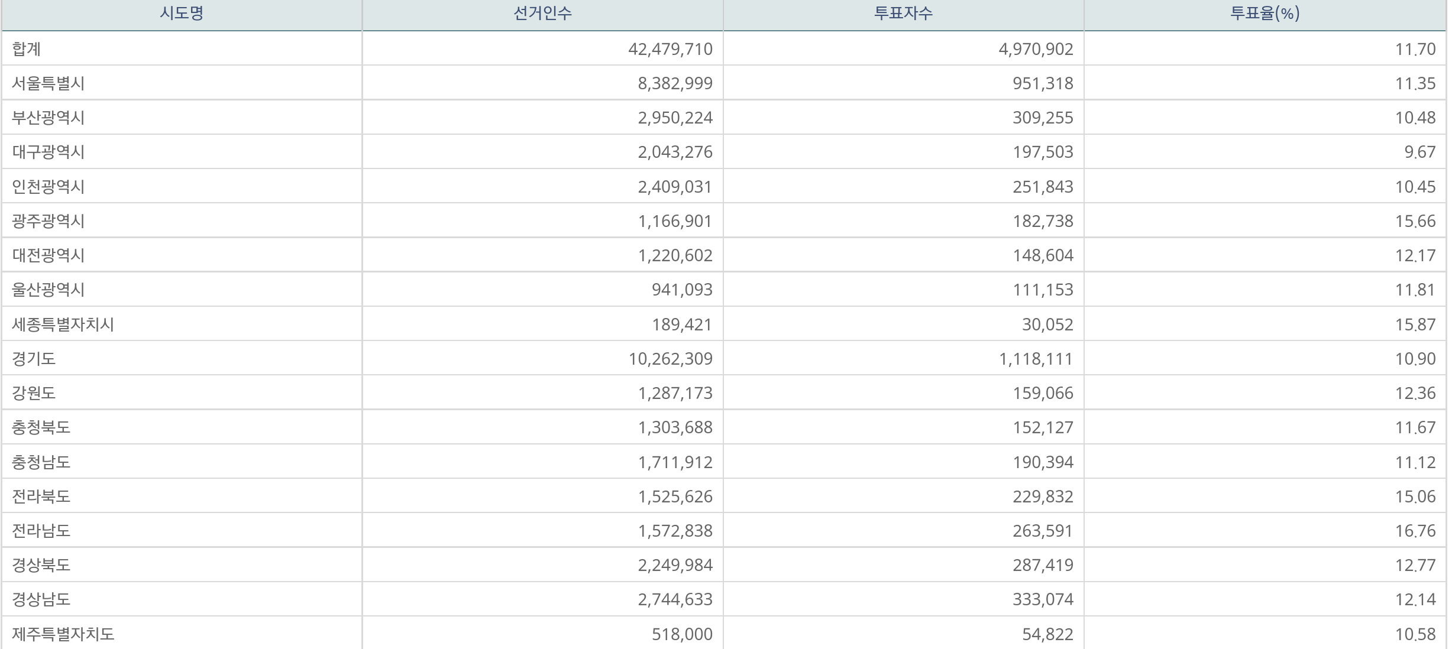
Task: Select the 서울특별시 row cell
Action: [48, 83]
